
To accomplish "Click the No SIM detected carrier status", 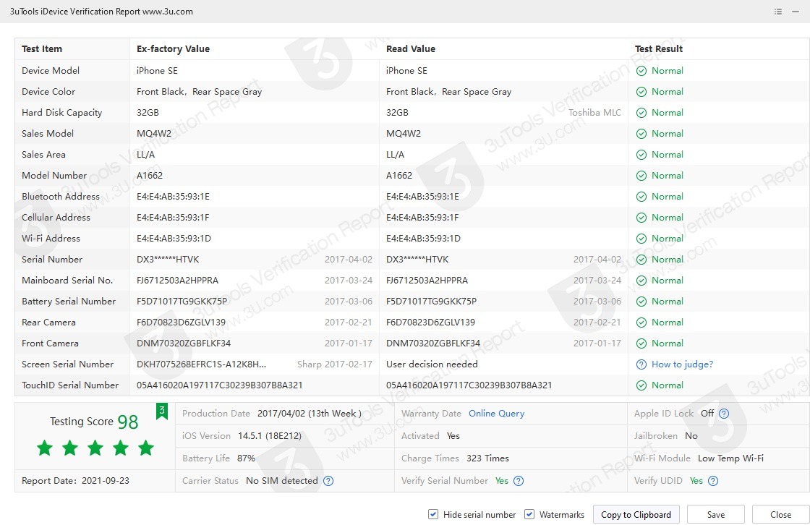I will [x=282, y=481].
